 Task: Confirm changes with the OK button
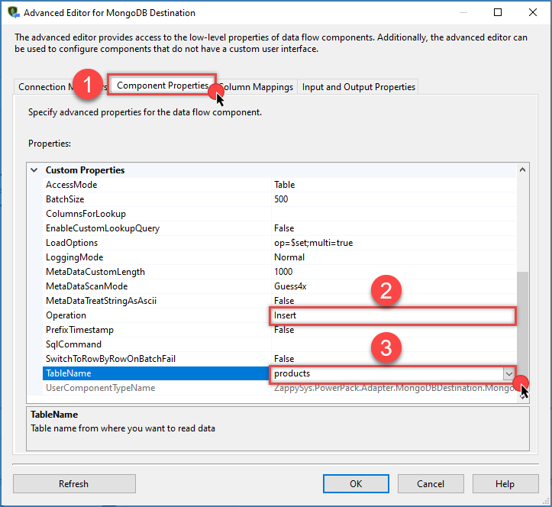[356, 483]
